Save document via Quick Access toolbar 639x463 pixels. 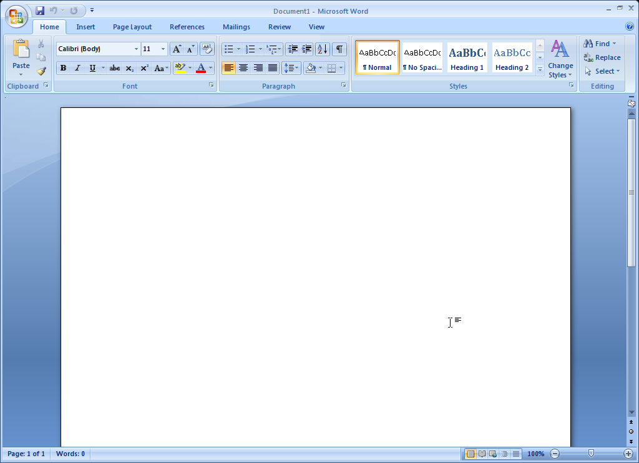pyautogui.click(x=39, y=11)
